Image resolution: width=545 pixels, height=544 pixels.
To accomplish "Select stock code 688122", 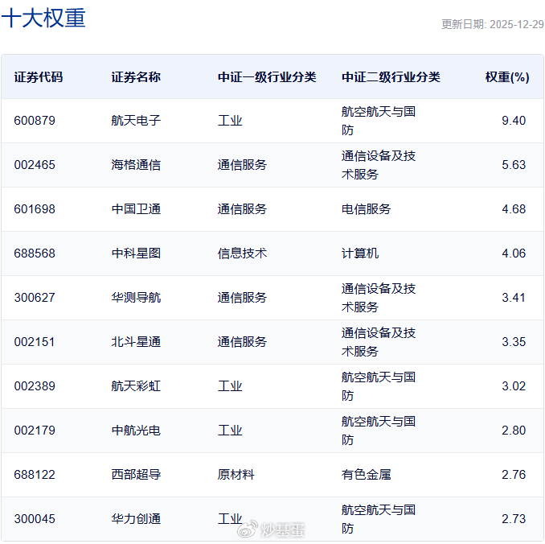I will (35, 475).
